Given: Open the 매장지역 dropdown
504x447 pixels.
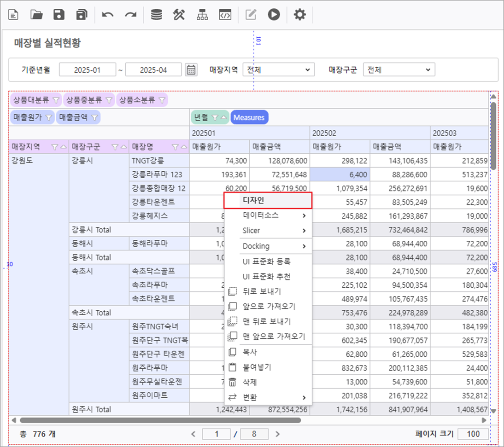Looking at the screenshot, I should 278,70.
